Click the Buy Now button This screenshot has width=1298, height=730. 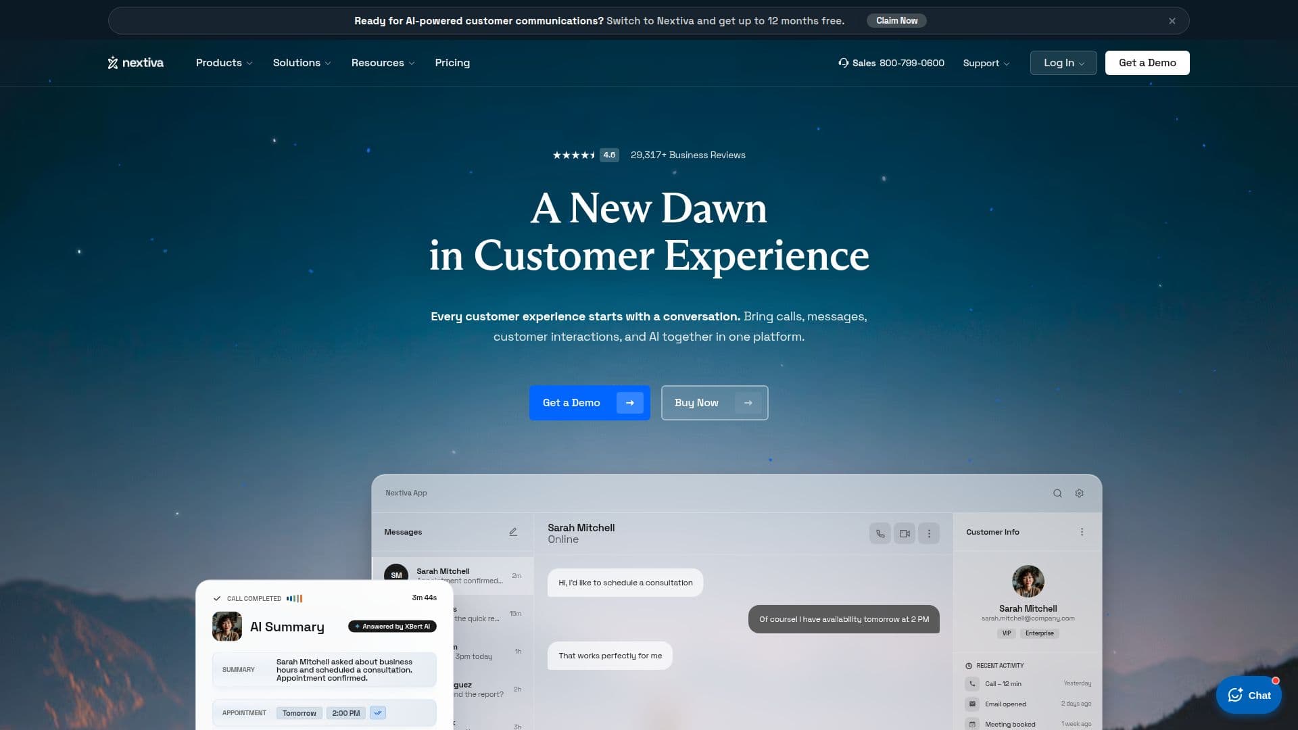pyautogui.click(x=715, y=403)
